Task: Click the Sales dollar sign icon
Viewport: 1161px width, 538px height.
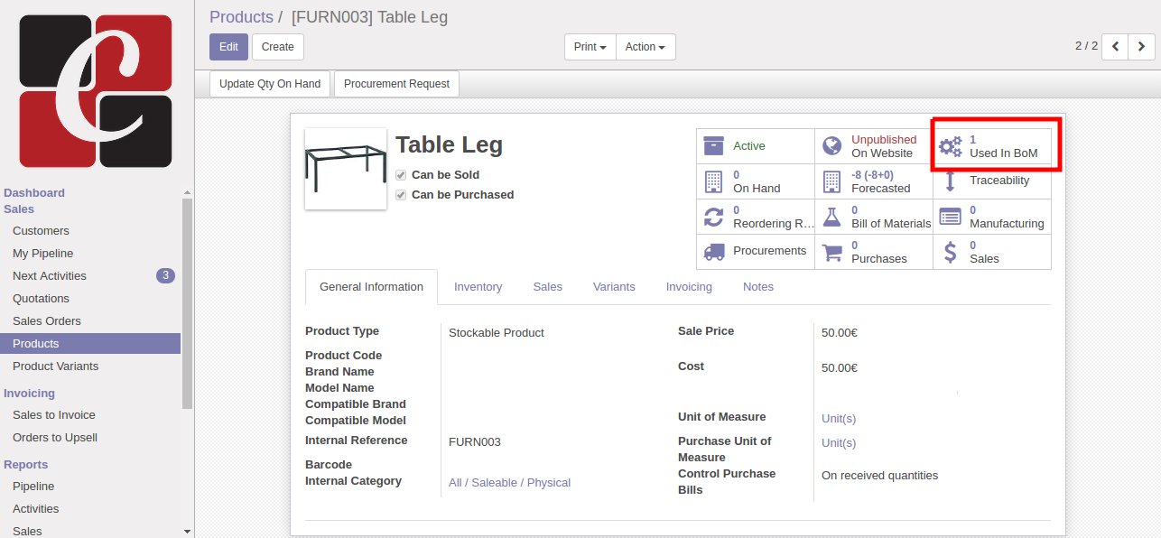Action: coord(951,252)
